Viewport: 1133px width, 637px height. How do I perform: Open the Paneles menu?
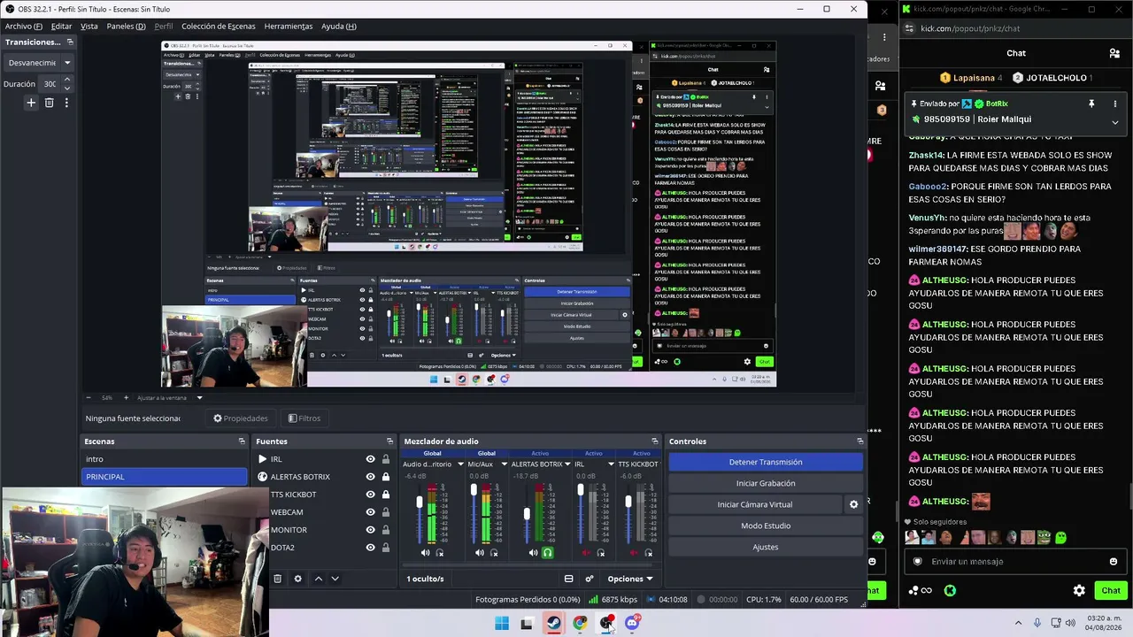point(126,27)
